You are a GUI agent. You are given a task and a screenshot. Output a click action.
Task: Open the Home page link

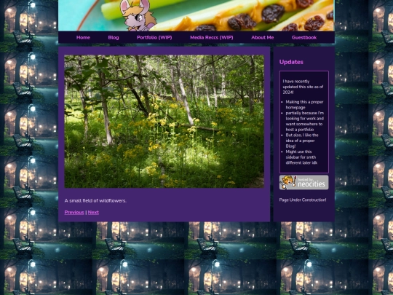[x=83, y=37]
